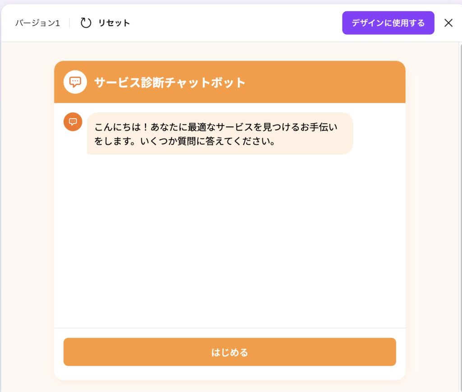Viewport: 462px width, 392px height.
Task: Click an empty part of the orange chatbot header bar
Action: click(324, 82)
